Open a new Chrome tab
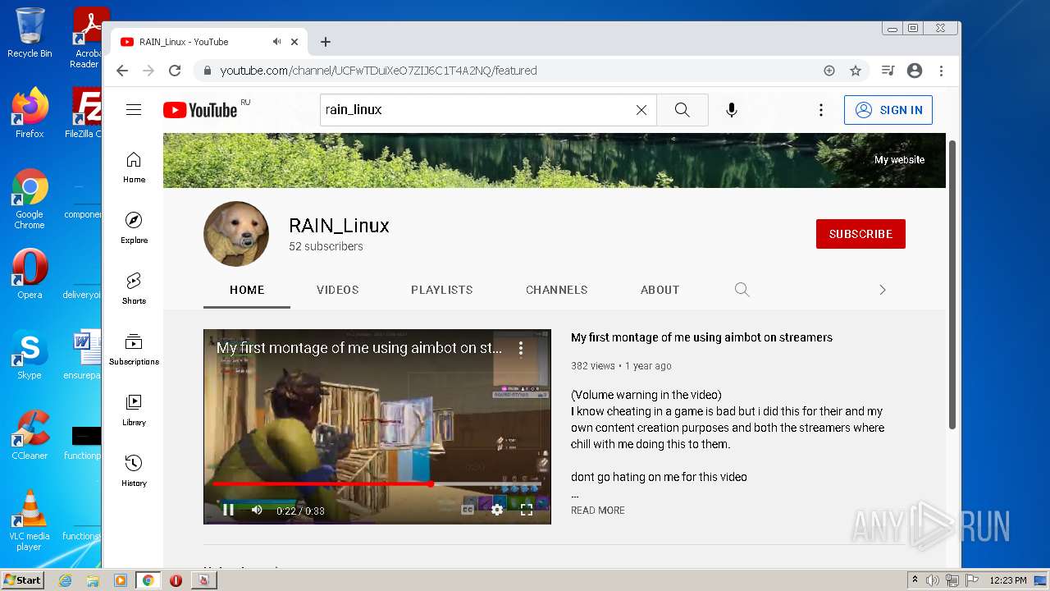Viewport: 1050px width, 591px height. pyautogui.click(x=326, y=42)
